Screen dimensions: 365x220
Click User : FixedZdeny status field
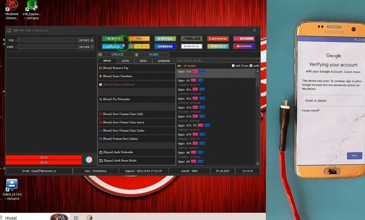click(x=95, y=171)
